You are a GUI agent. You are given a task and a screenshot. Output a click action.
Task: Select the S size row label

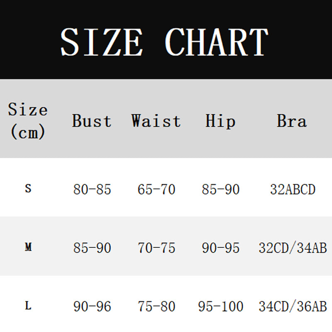coord(28,188)
